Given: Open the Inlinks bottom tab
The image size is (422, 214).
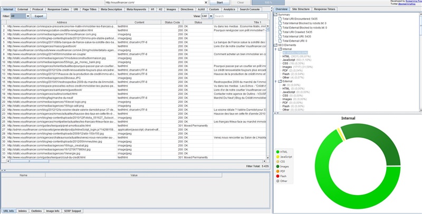Looking at the screenshot, I should pos(22,211).
